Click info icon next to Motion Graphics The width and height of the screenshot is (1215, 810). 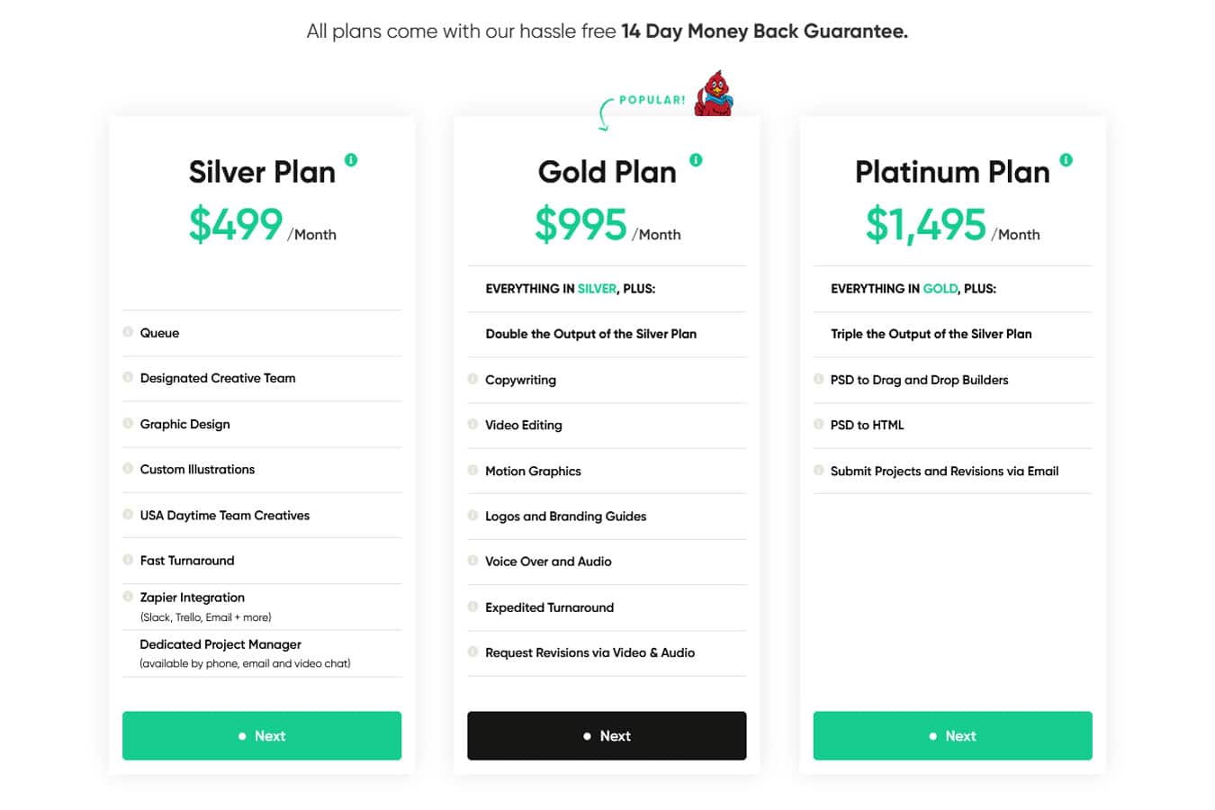tap(472, 470)
